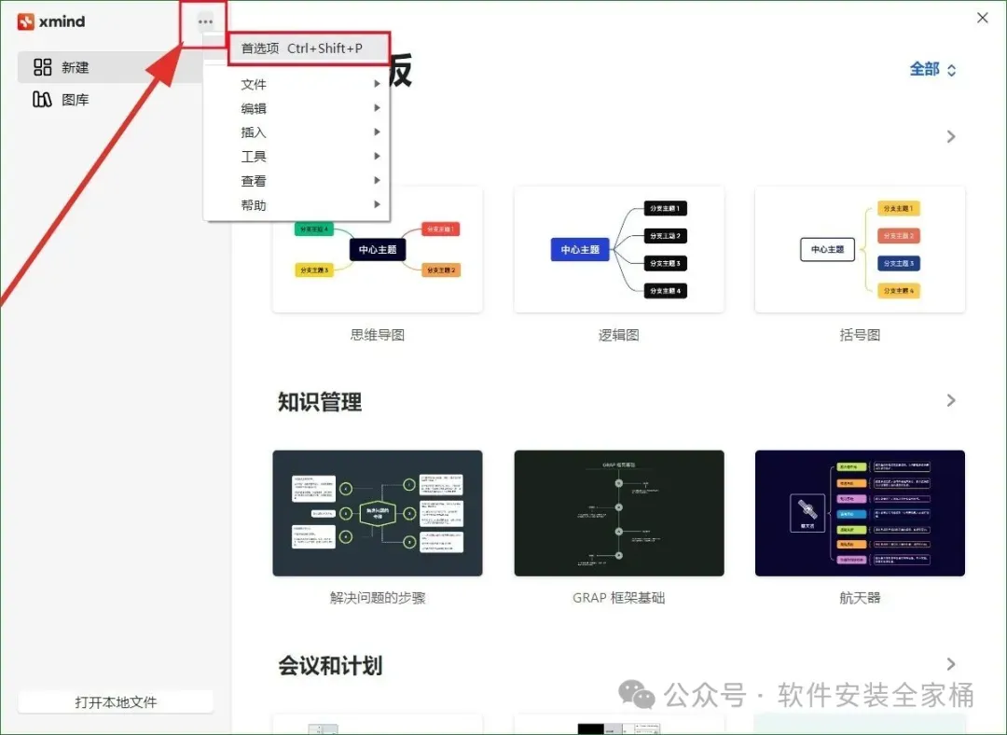Choose the 航天器 template thumbnail
The height and width of the screenshot is (735, 1007).
tap(860, 513)
